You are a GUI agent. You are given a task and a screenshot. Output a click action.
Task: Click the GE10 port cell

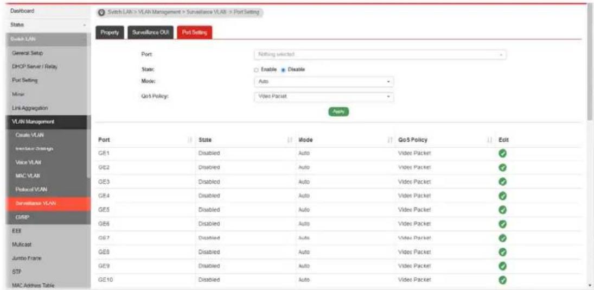(105, 280)
